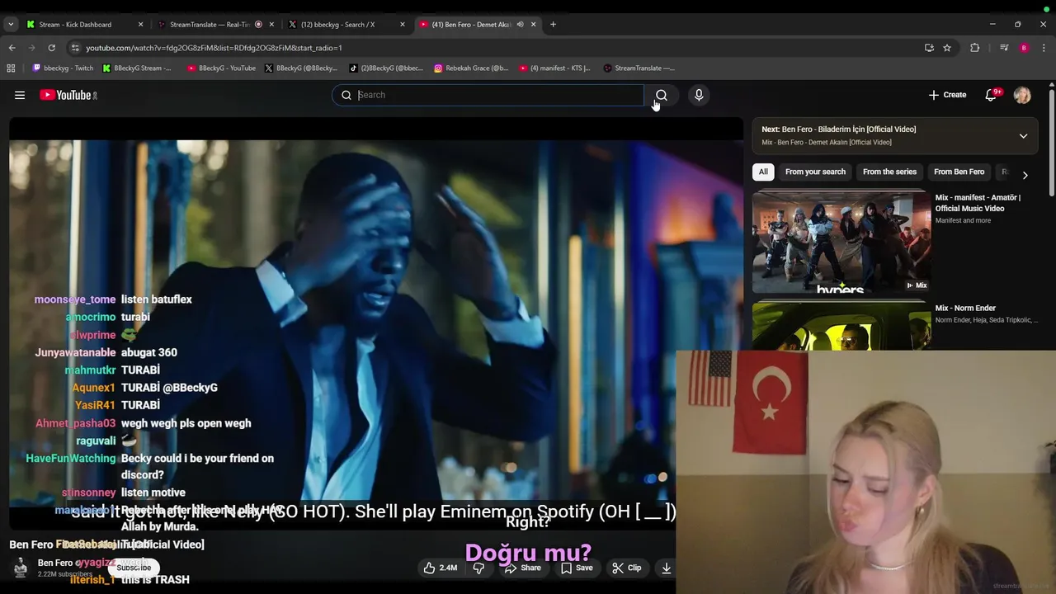Open the Chrome profile B avatar
This screenshot has width=1056, height=594.
click(1024, 48)
